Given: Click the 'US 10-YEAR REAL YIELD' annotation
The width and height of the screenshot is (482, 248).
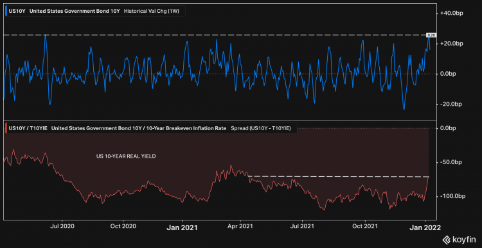Looking at the screenshot, I should pyautogui.click(x=126, y=156).
